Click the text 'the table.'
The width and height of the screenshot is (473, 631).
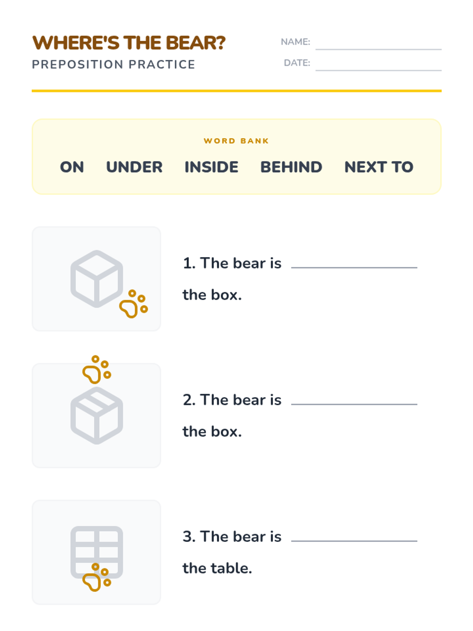click(217, 568)
